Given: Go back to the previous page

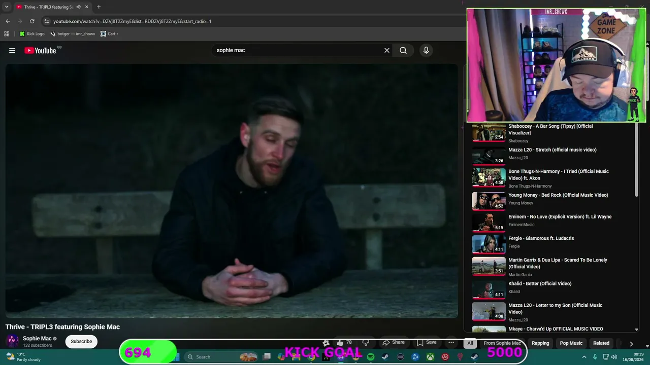Looking at the screenshot, I should pos(8,21).
